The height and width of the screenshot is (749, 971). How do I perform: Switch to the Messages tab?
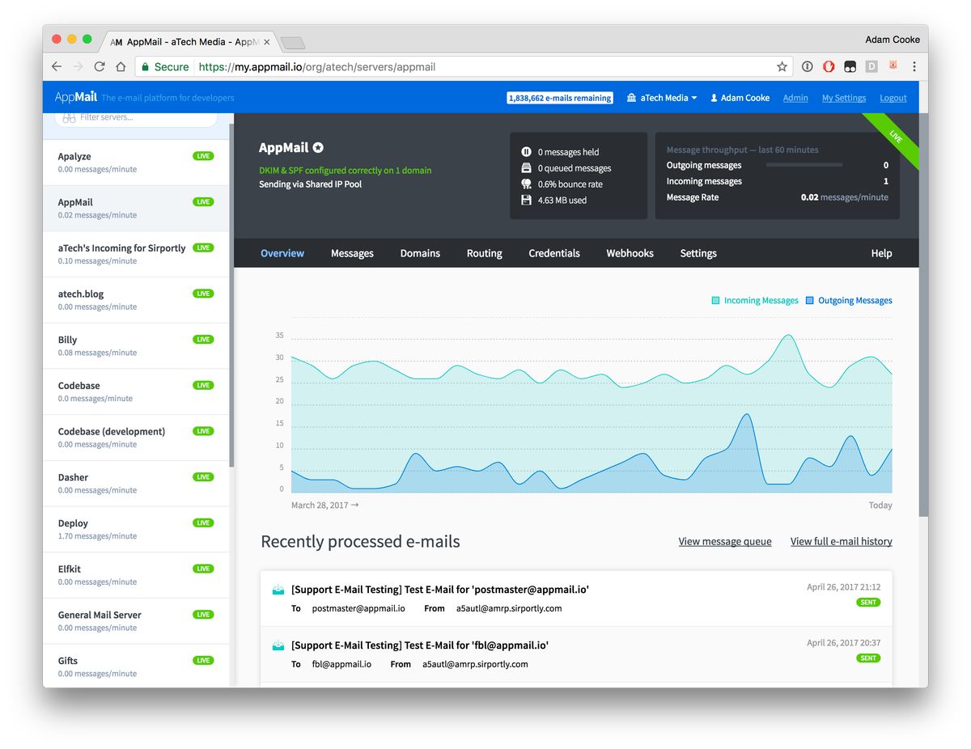coord(352,253)
